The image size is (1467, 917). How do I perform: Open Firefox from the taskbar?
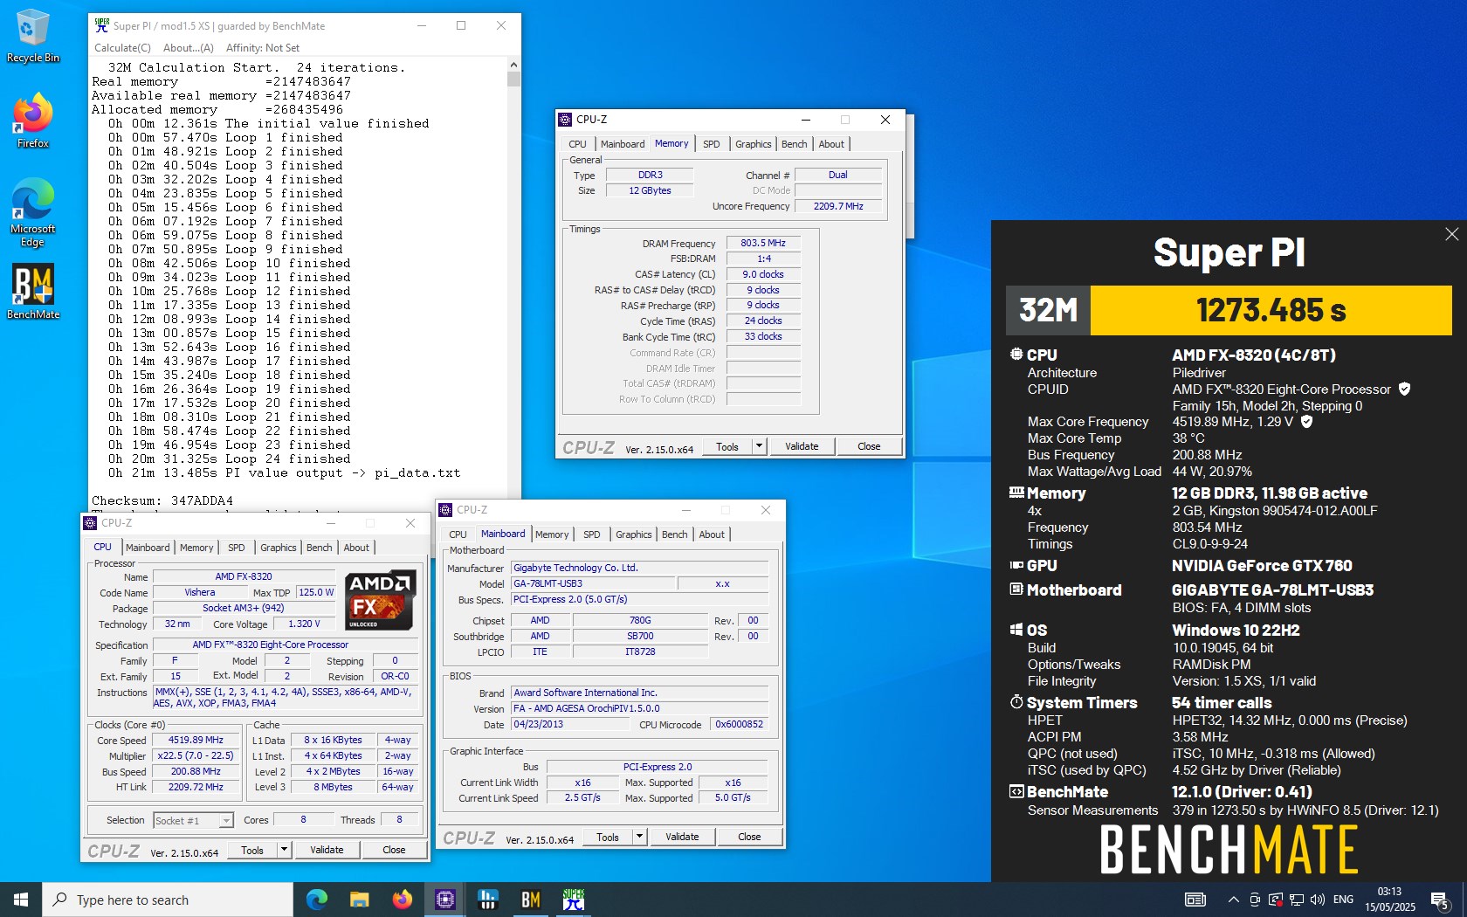click(x=402, y=900)
